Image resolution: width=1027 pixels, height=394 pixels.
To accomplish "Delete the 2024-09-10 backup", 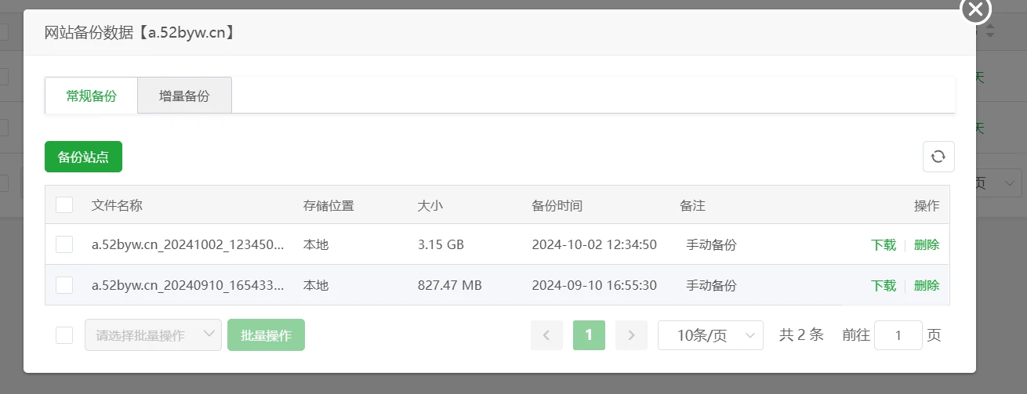I will [927, 285].
